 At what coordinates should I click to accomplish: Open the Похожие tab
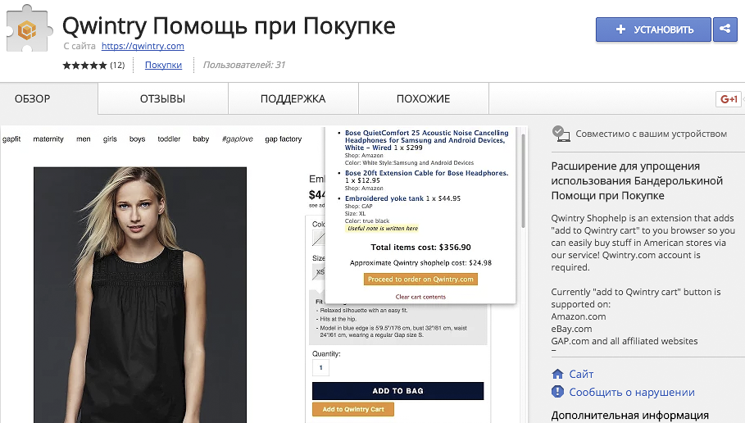pyautogui.click(x=423, y=99)
